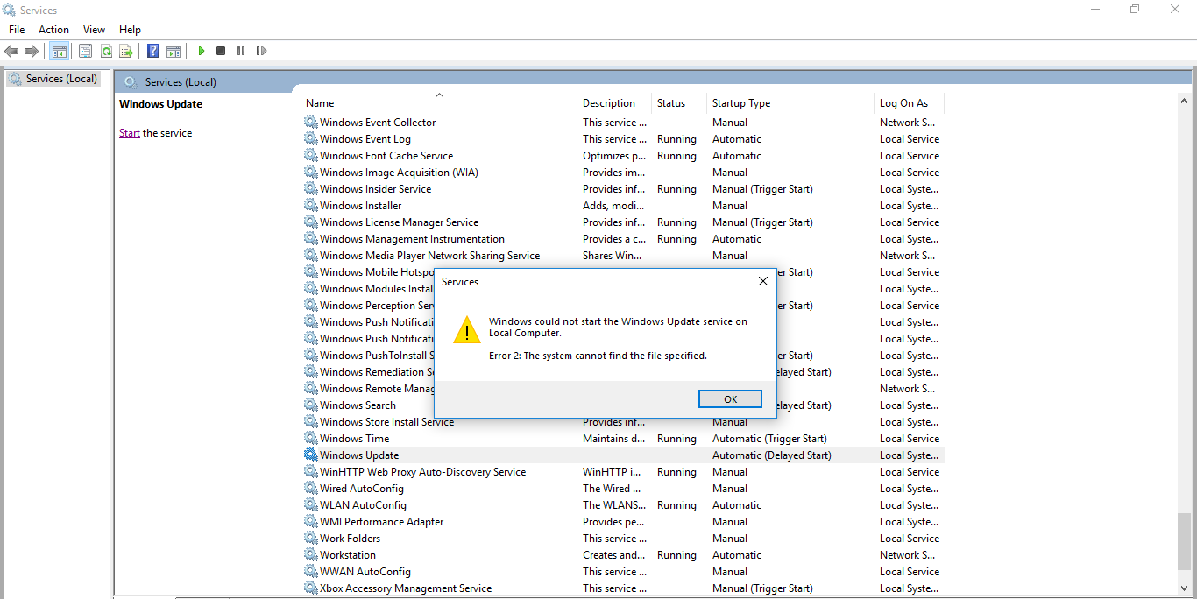Click gear icon beside WLAN AutoConfig

point(311,505)
